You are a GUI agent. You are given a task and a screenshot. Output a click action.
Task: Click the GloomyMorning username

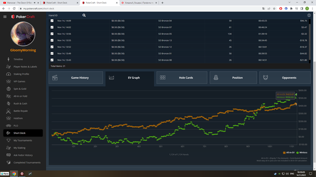click(23, 50)
